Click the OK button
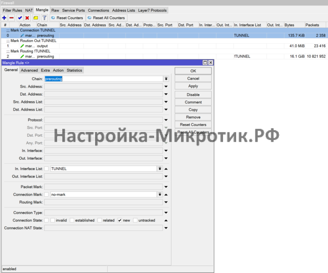This screenshot has width=328, height=273. tap(193, 71)
